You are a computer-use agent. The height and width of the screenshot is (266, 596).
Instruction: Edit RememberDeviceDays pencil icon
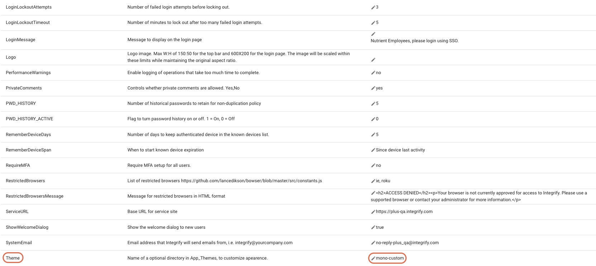pos(373,135)
